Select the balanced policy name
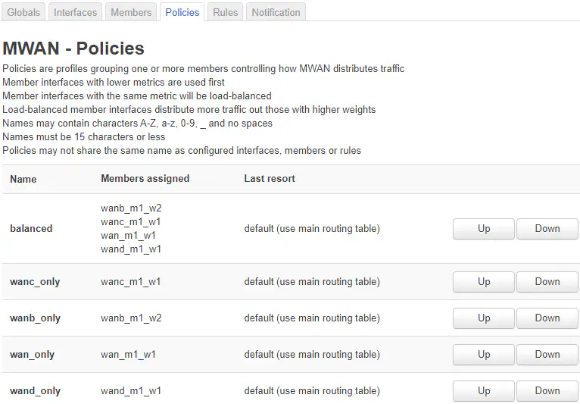Screen dimensions: 580x404 [x=31, y=229]
